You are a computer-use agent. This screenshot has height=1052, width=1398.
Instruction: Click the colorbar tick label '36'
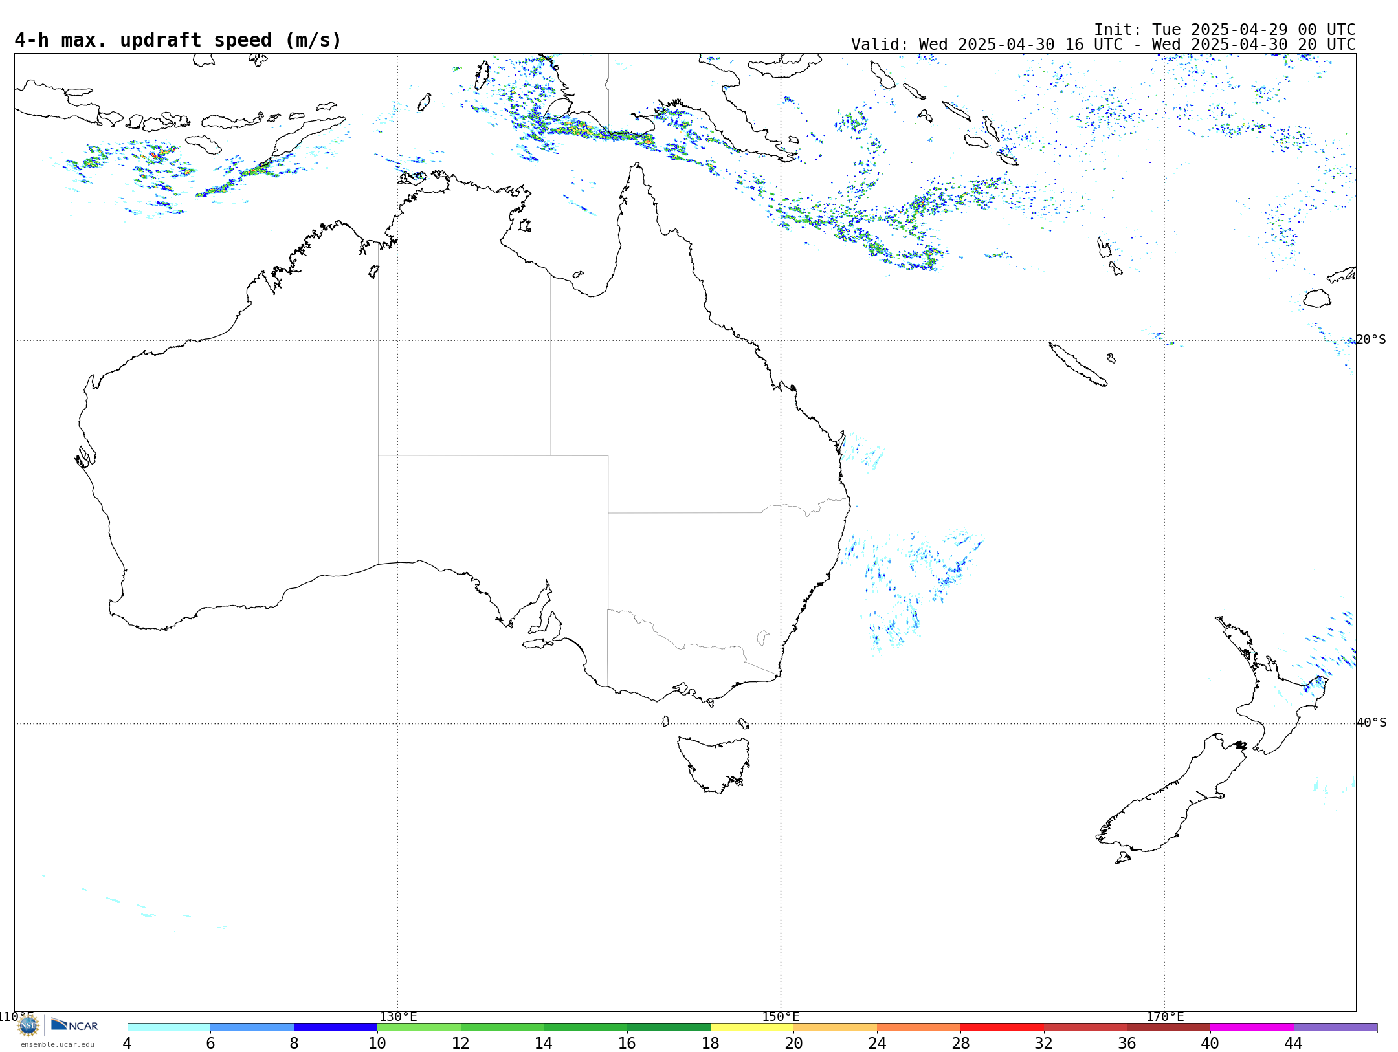pyautogui.click(x=1127, y=1043)
